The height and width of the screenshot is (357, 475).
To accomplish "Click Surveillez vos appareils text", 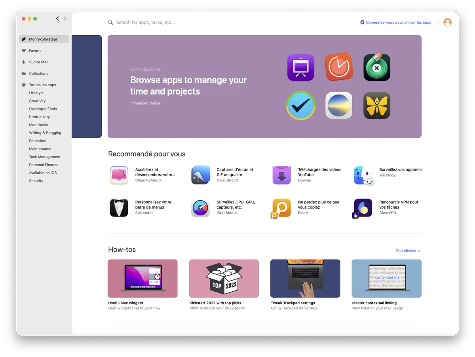I will tap(401, 169).
